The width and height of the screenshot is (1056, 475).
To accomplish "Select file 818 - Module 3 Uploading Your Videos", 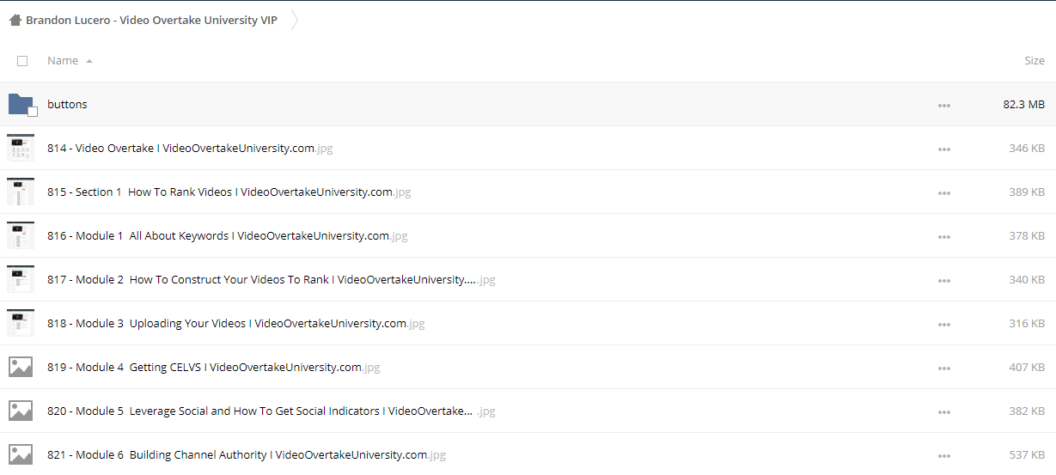I will pos(236,323).
